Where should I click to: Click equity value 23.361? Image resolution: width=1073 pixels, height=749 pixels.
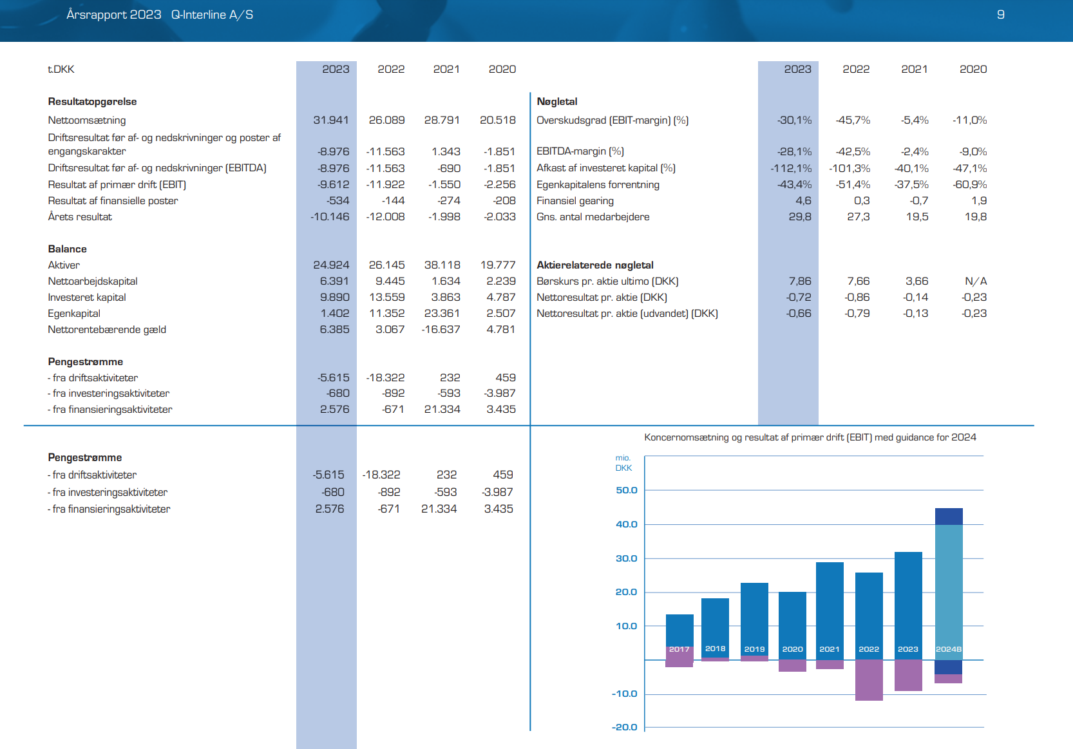pos(442,313)
